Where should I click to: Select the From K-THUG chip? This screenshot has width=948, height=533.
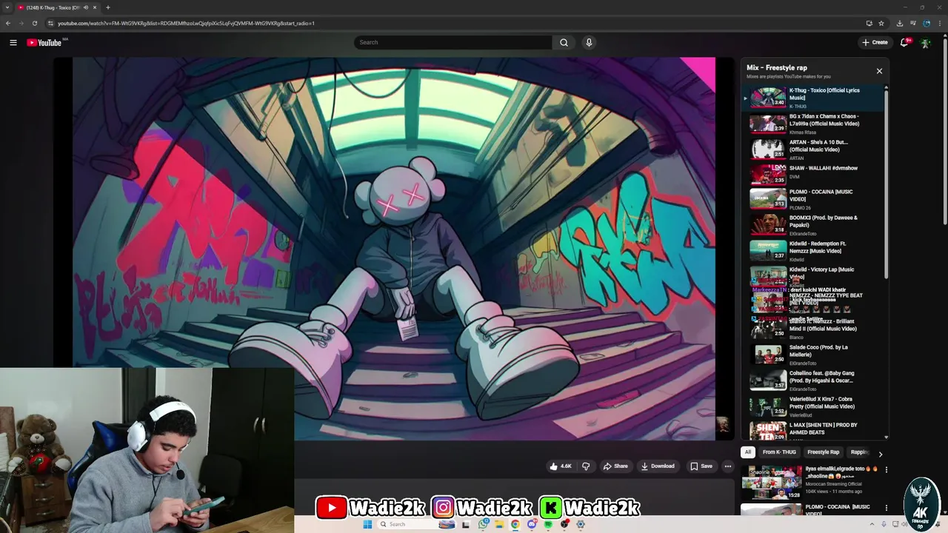coord(779,452)
